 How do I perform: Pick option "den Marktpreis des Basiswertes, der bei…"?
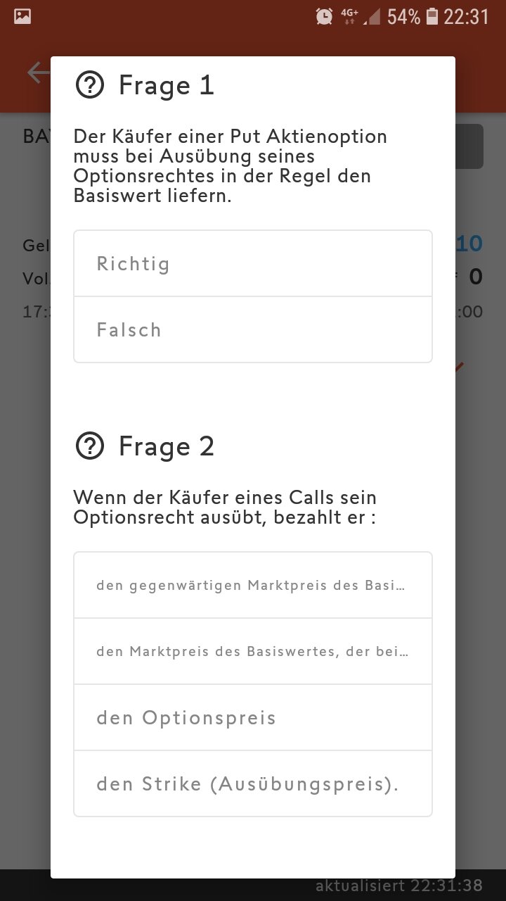pyautogui.click(x=253, y=652)
